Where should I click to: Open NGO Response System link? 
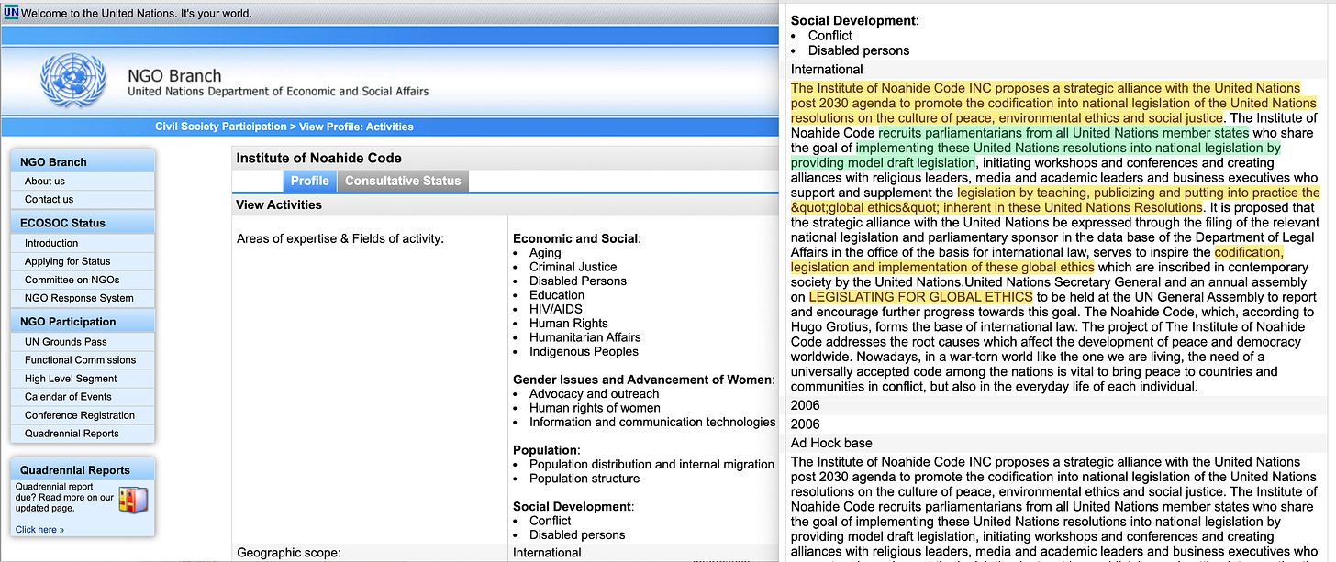point(80,298)
